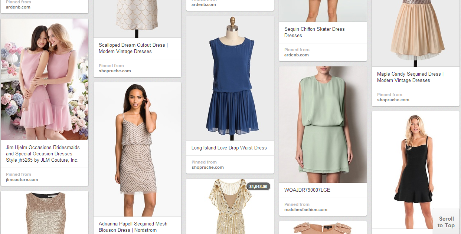Click the mint green dress image
The image size is (461, 234).
coord(323,125)
